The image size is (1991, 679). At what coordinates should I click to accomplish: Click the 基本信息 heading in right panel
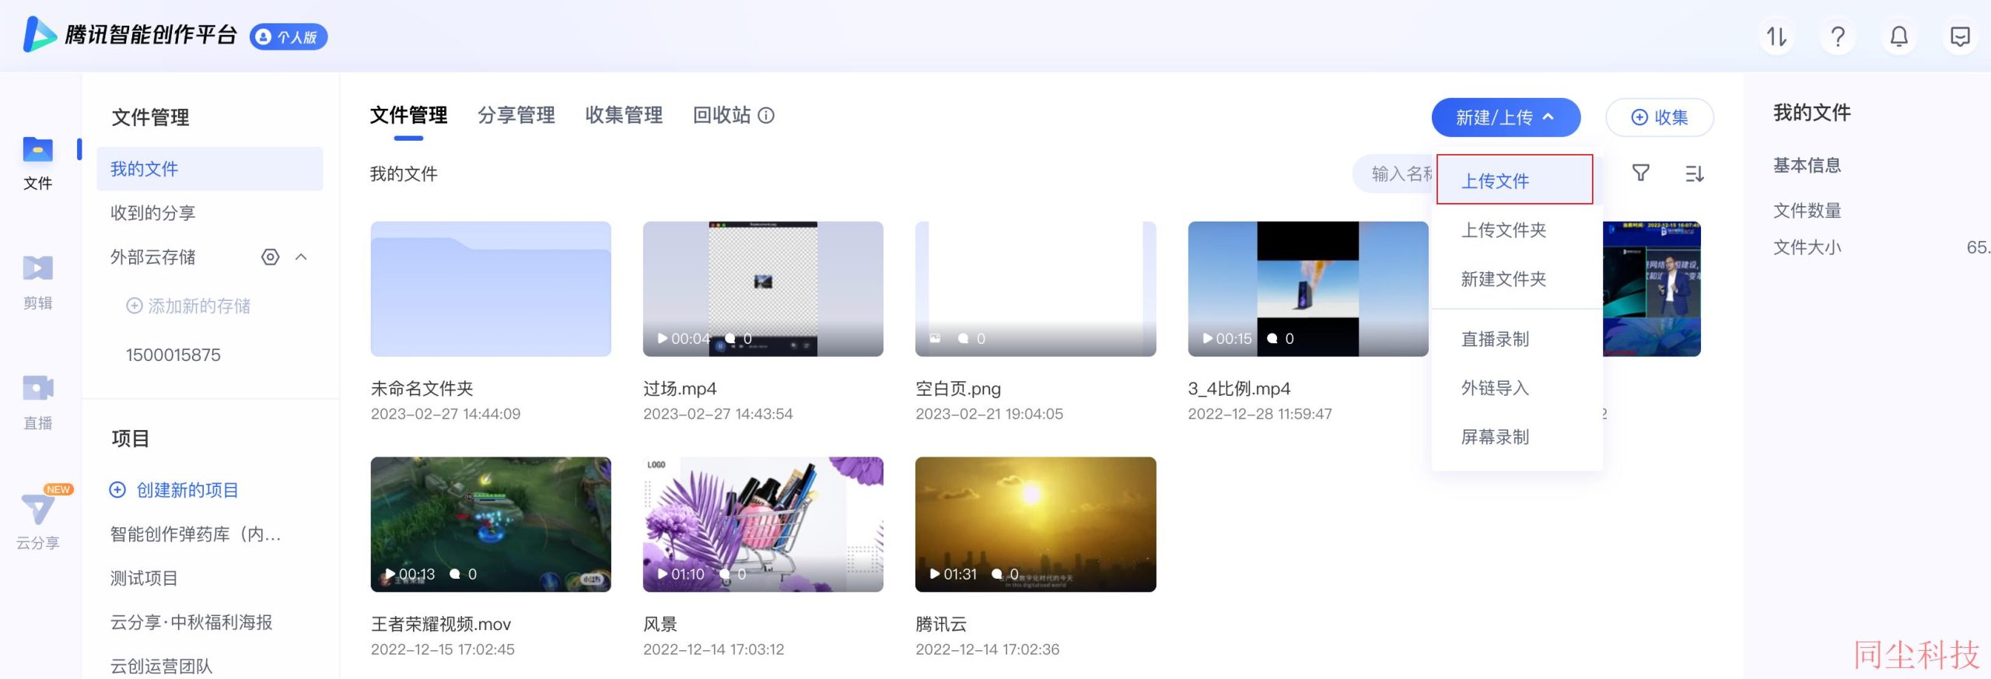click(1807, 165)
